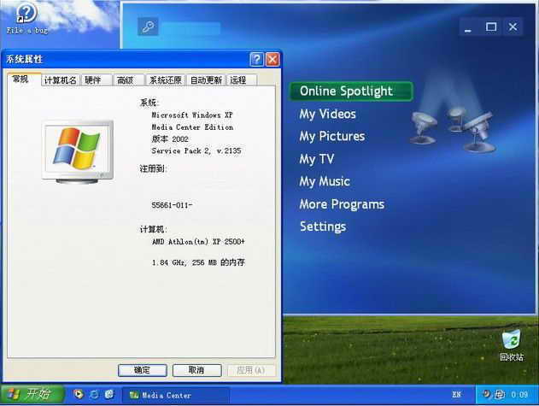Click the third quick launch icon in the taskbar
The image size is (539, 406).
coord(109,395)
